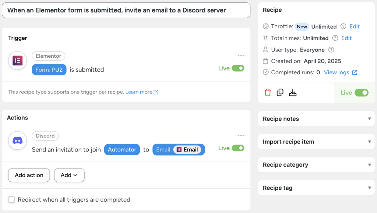Open View logs for completed runs

tap(338, 72)
